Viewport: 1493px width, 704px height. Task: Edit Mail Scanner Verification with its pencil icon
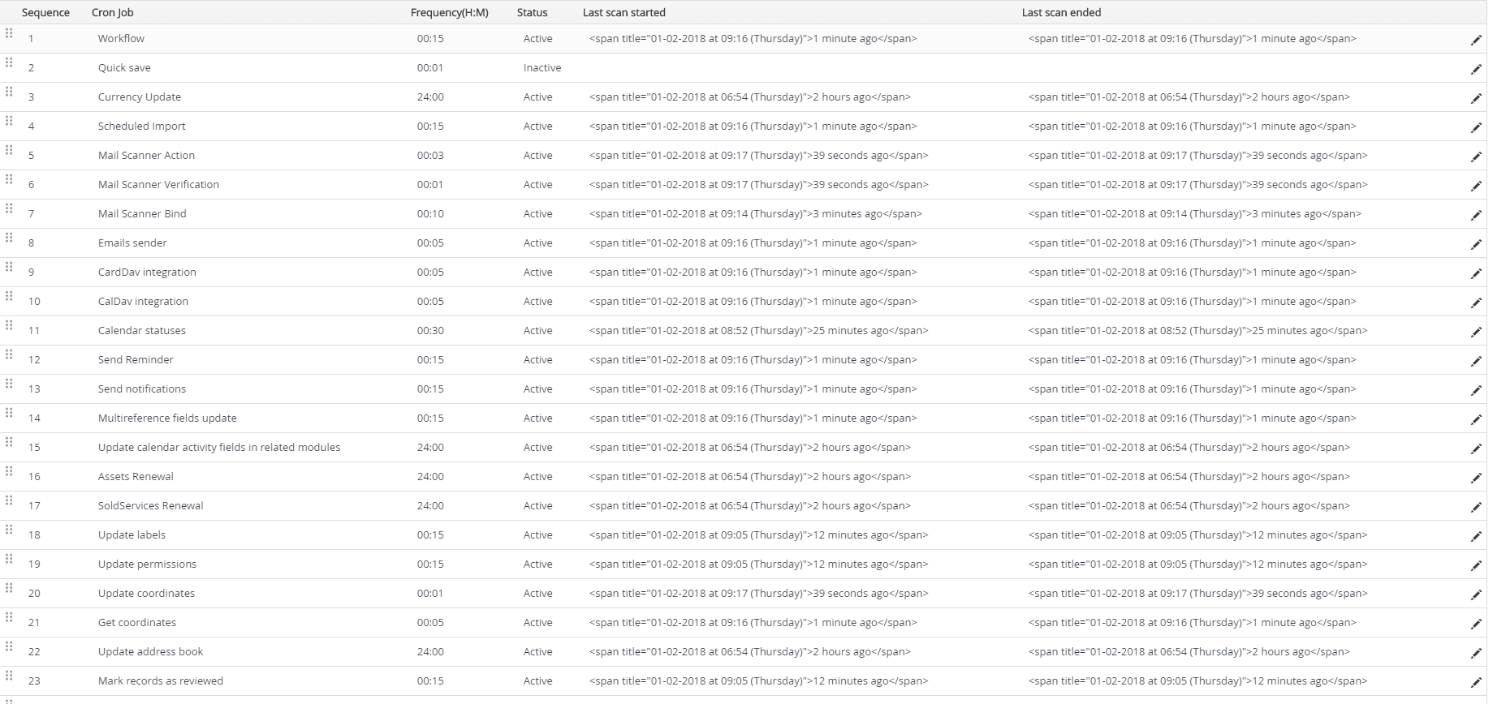point(1476,186)
